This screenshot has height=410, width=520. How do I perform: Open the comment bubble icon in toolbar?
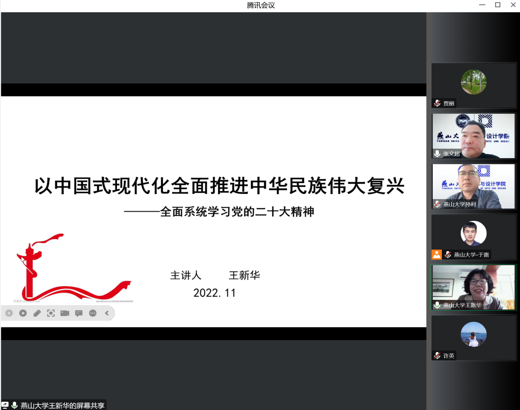pos(79,313)
